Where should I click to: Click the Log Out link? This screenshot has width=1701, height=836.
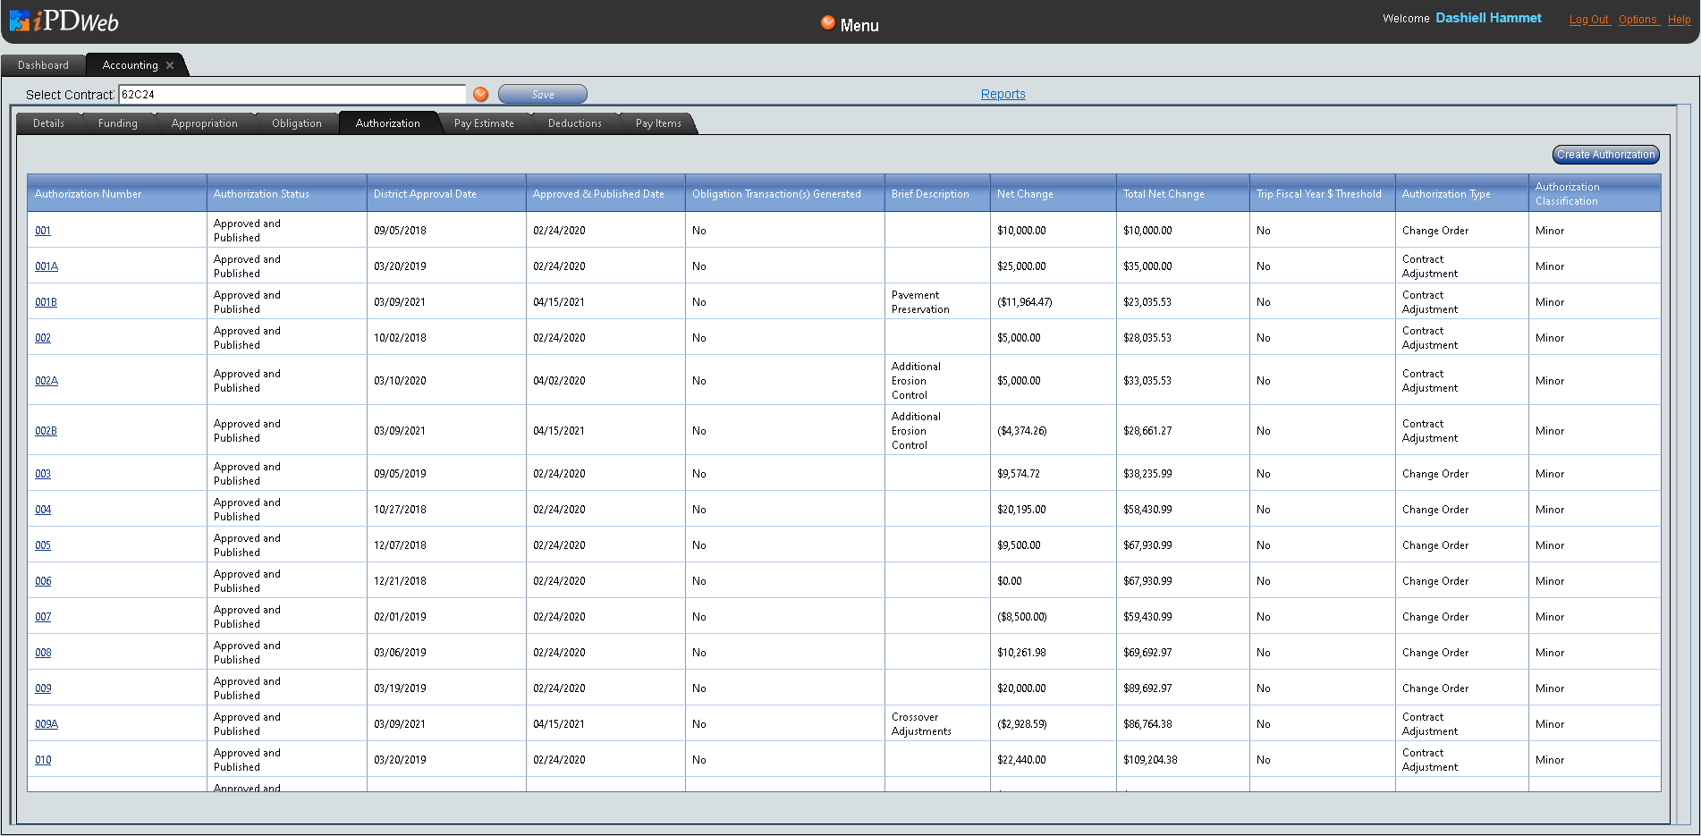1588,20
